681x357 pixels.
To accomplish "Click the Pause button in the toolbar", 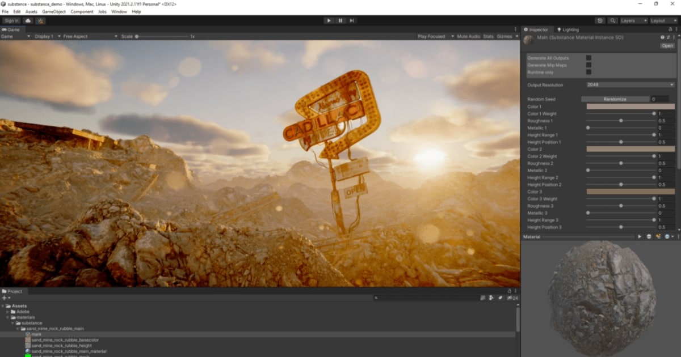I will pyautogui.click(x=340, y=20).
